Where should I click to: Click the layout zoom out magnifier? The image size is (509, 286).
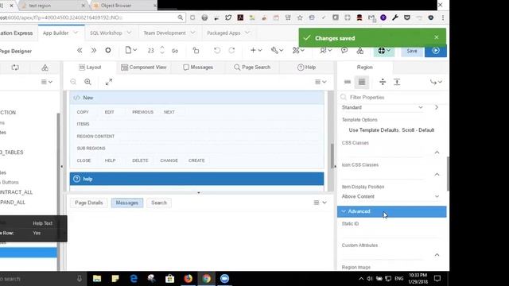73,82
